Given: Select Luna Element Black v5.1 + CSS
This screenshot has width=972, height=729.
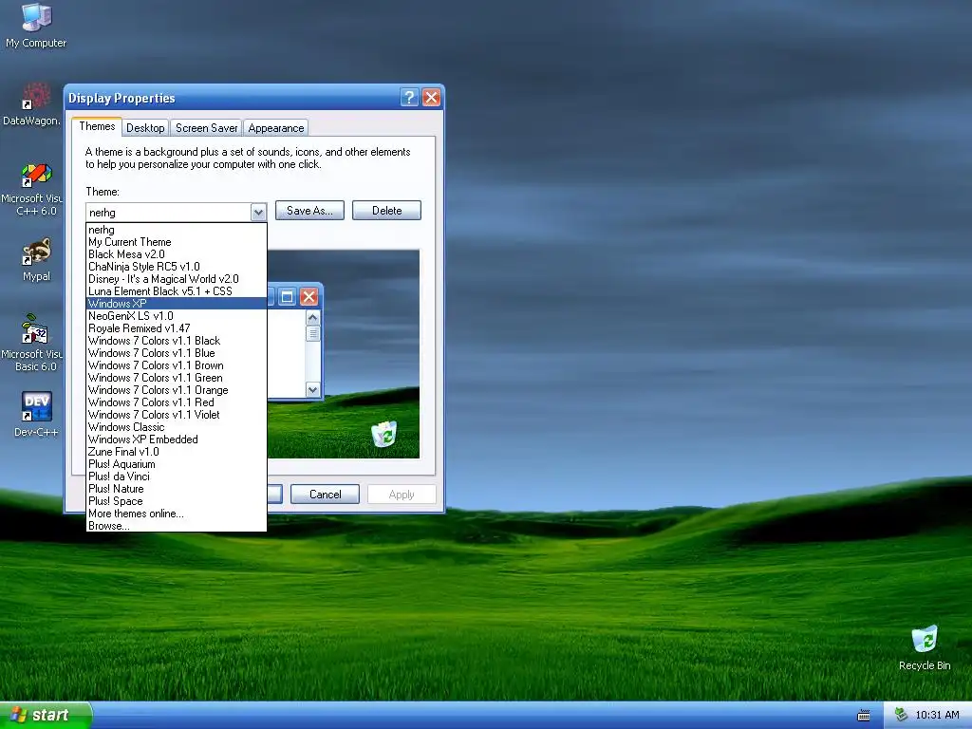Looking at the screenshot, I should 177,291.
